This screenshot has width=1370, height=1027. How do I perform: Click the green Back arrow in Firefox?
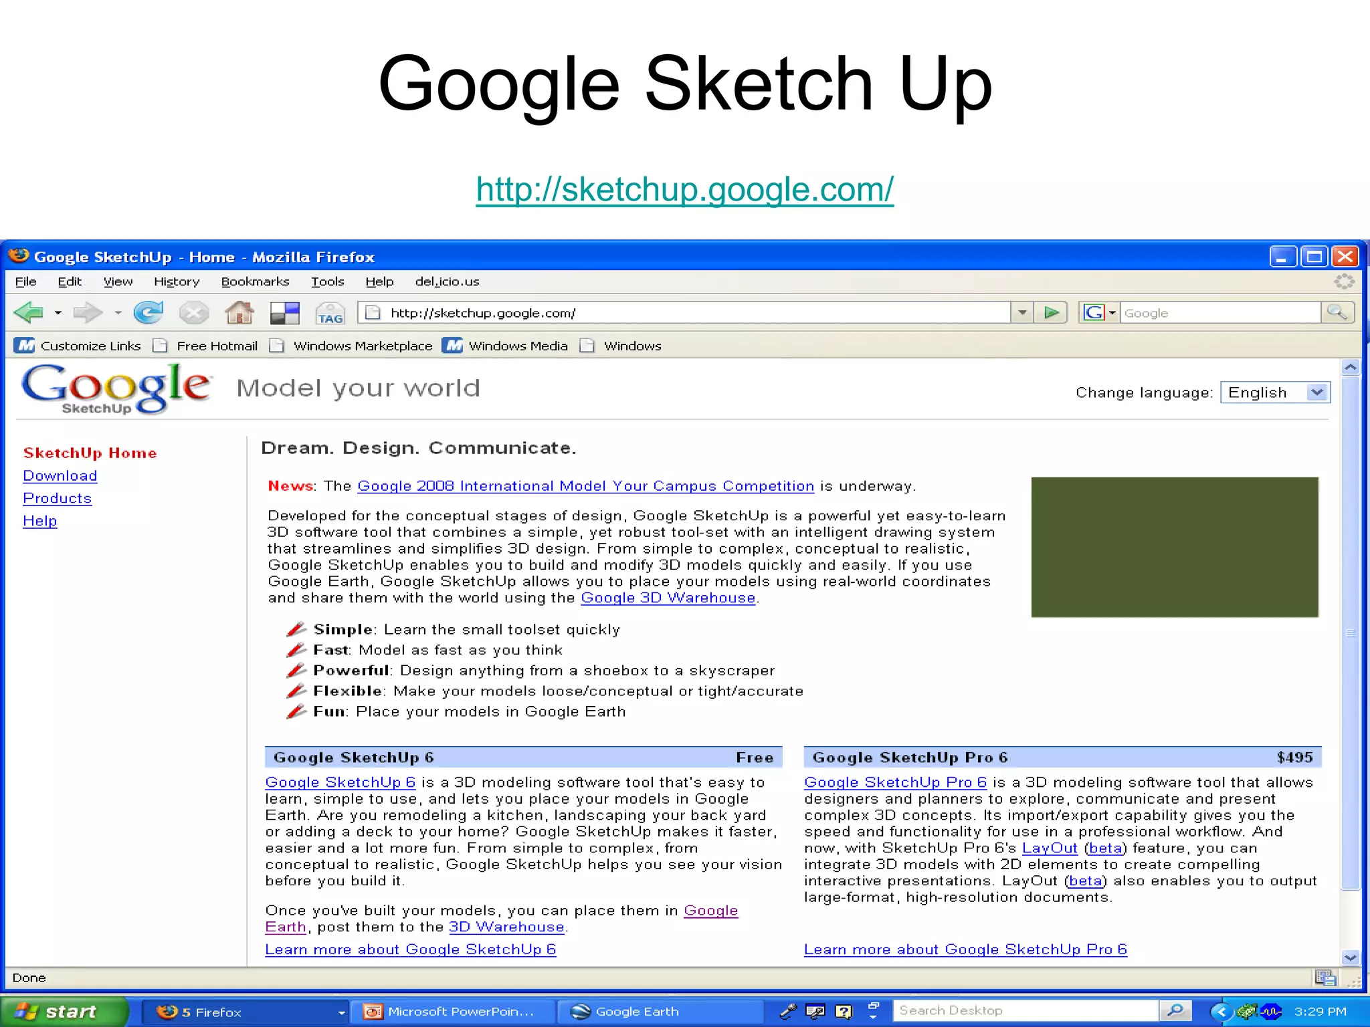click(x=28, y=312)
